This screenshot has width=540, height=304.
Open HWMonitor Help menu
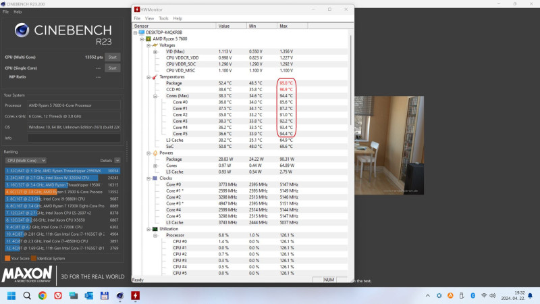coord(178,18)
